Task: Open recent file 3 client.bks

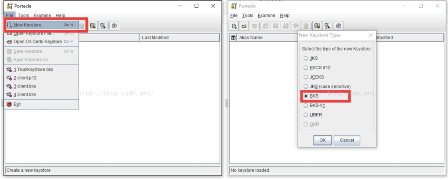Action: [x=41, y=86]
